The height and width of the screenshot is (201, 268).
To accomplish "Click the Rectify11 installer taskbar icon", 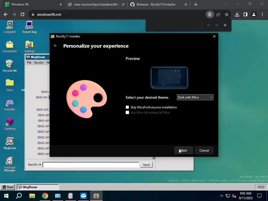I will (96, 196).
